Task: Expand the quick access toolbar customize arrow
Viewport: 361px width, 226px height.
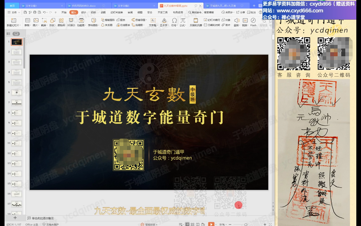Action: pos(55,12)
